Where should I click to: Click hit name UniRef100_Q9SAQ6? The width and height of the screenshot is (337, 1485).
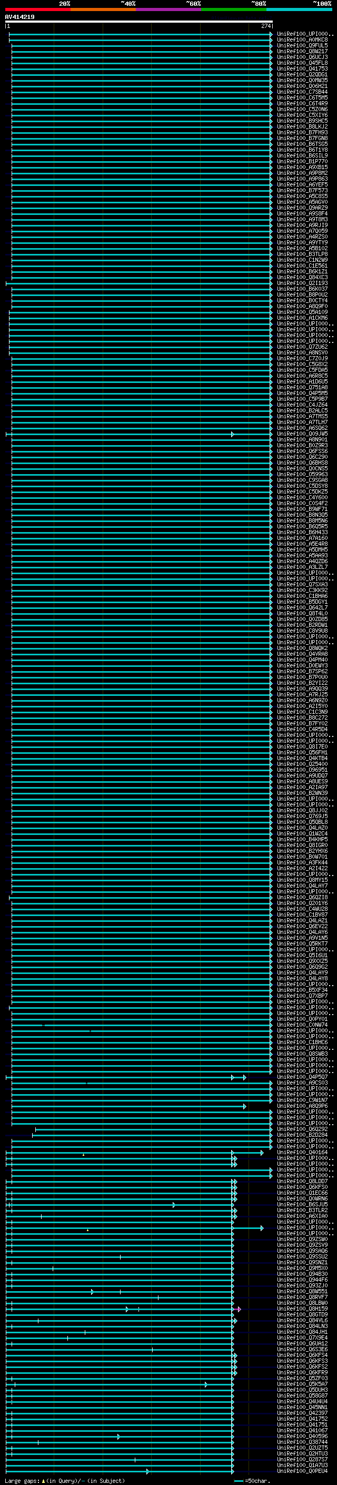(302, 1251)
